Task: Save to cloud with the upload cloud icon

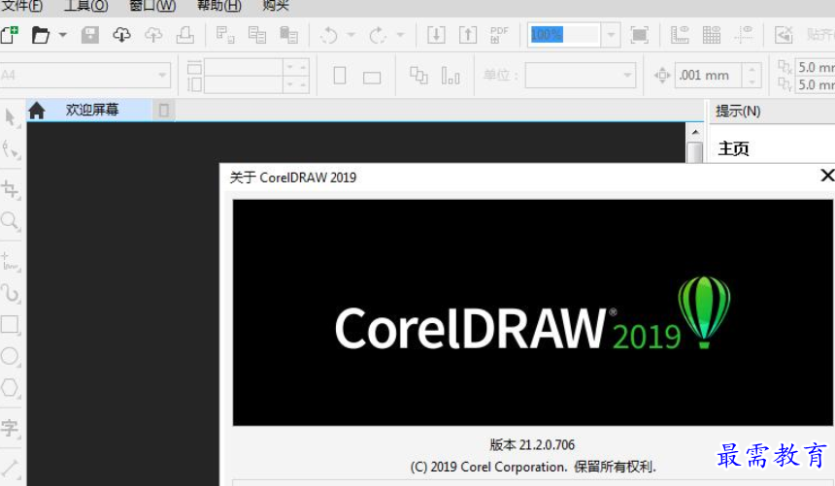Action: tap(153, 35)
